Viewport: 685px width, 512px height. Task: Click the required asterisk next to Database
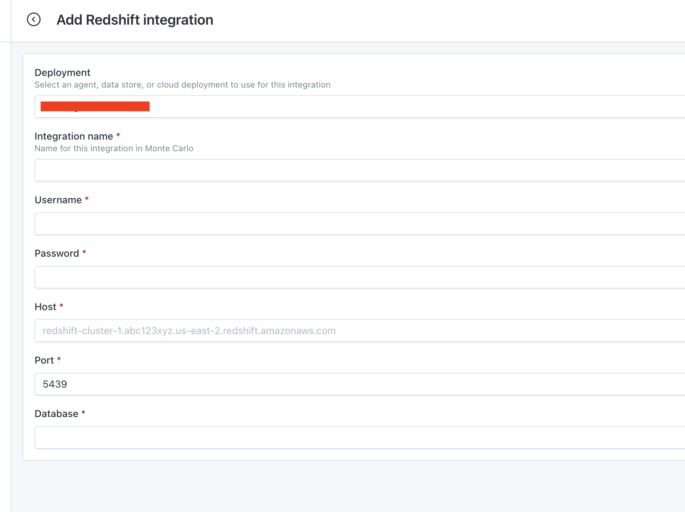tap(83, 413)
